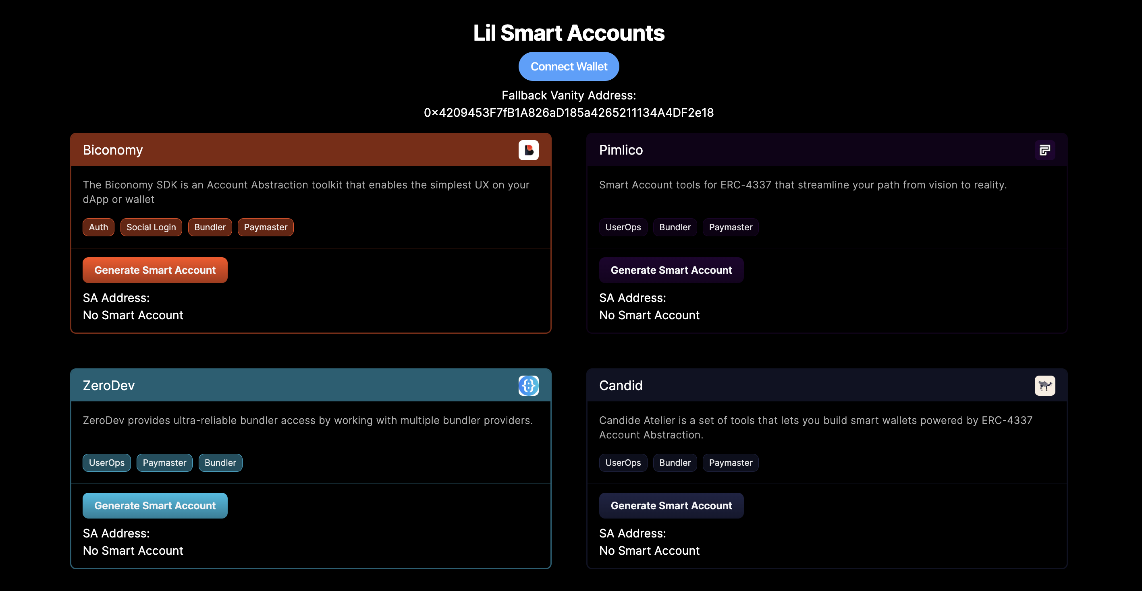Select the Auth badge on Biconomy card
Viewport: 1142px width, 591px height.
tap(98, 227)
